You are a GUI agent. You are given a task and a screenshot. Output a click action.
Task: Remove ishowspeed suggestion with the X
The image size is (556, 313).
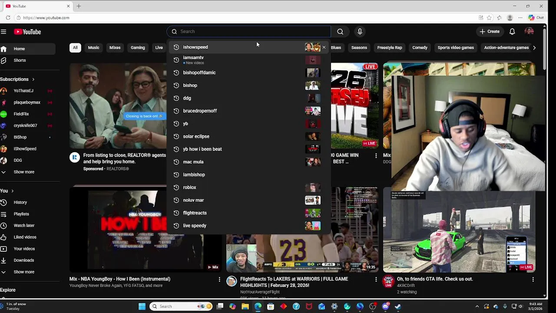(324, 47)
